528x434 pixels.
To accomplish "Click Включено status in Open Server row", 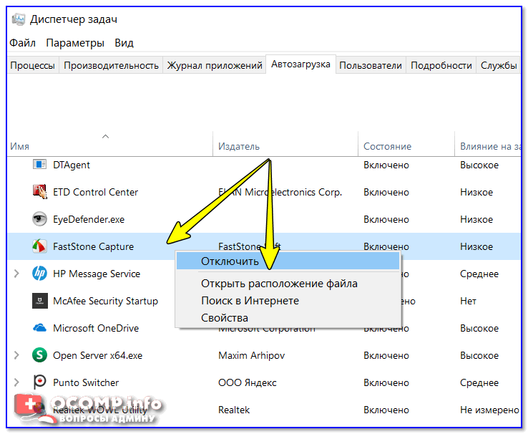I will tap(386, 355).
